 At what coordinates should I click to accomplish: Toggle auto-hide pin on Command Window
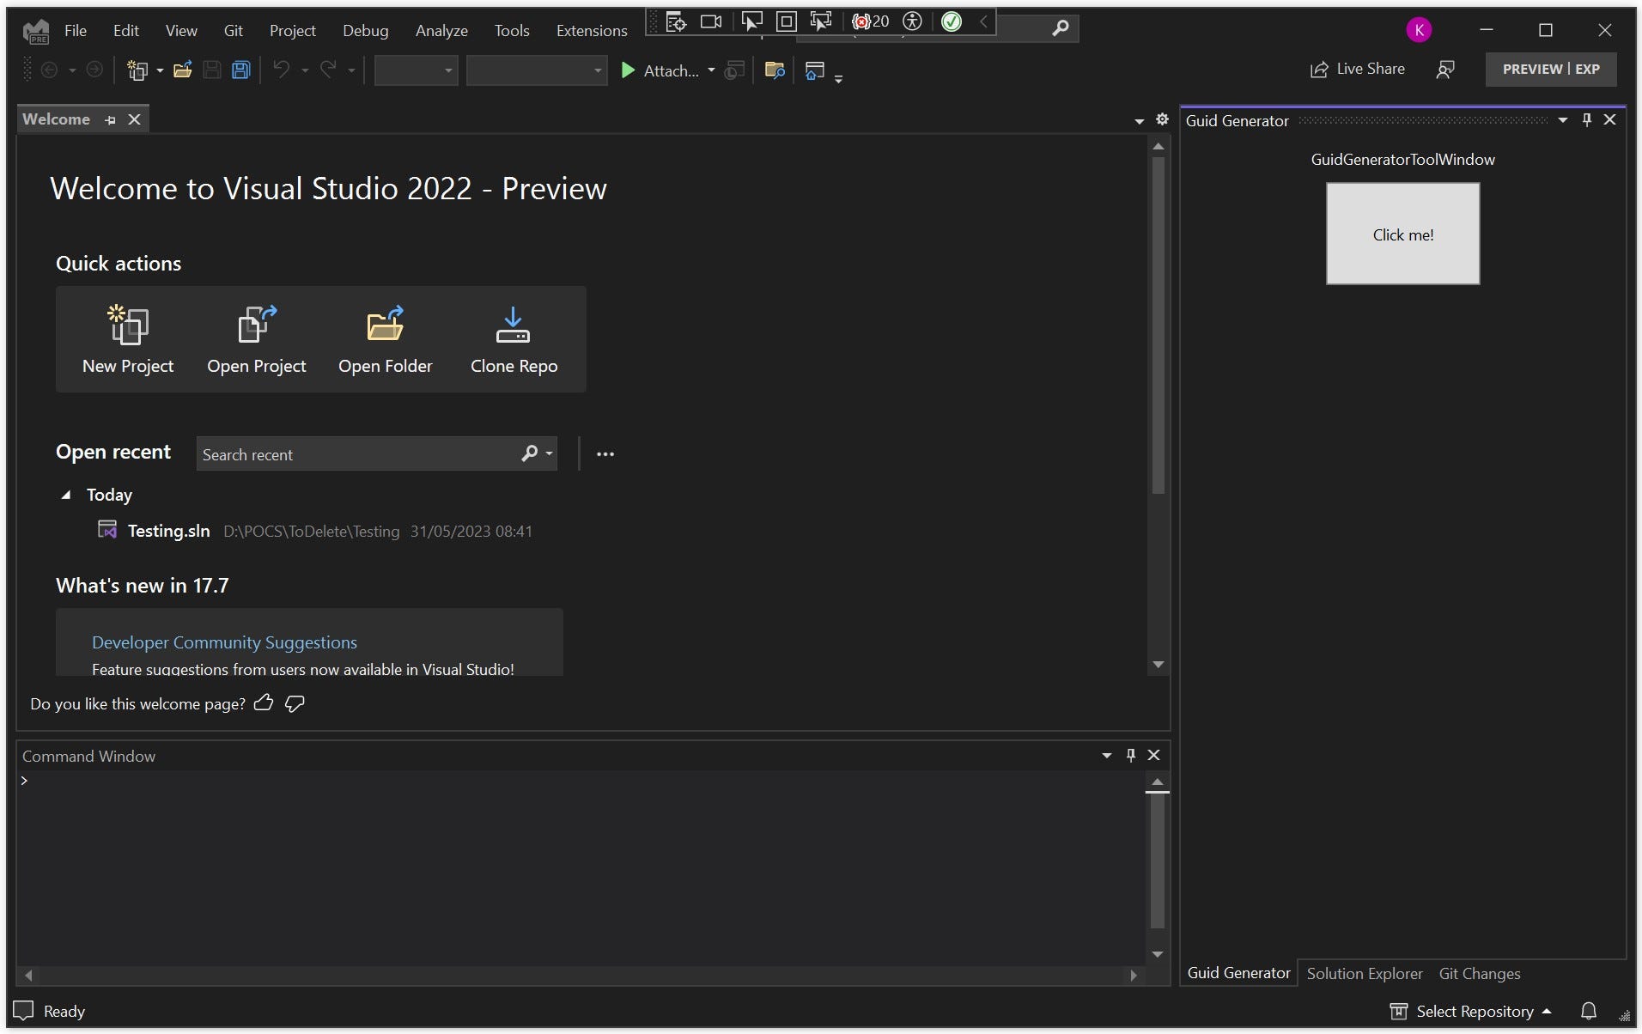(x=1131, y=755)
